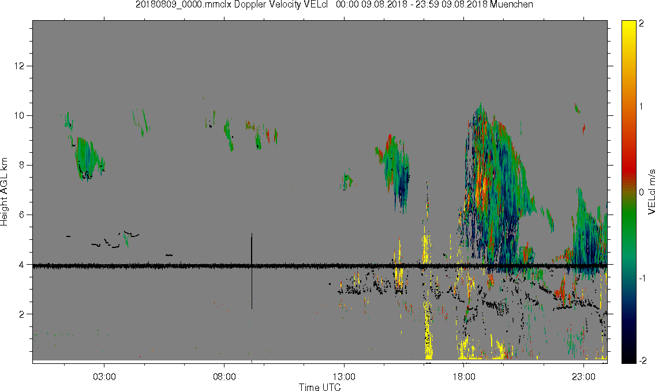Image resolution: width=655 pixels, height=391 pixels.
Task: Click height axis label '12'
Action: click(19, 66)
